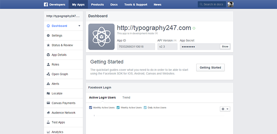Open Status & Review in sidebar
277x134 pixels.
pos(63,45)
